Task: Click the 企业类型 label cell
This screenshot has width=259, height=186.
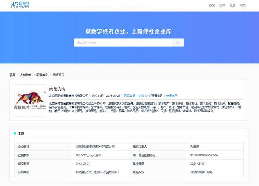Action: (43, 172)
